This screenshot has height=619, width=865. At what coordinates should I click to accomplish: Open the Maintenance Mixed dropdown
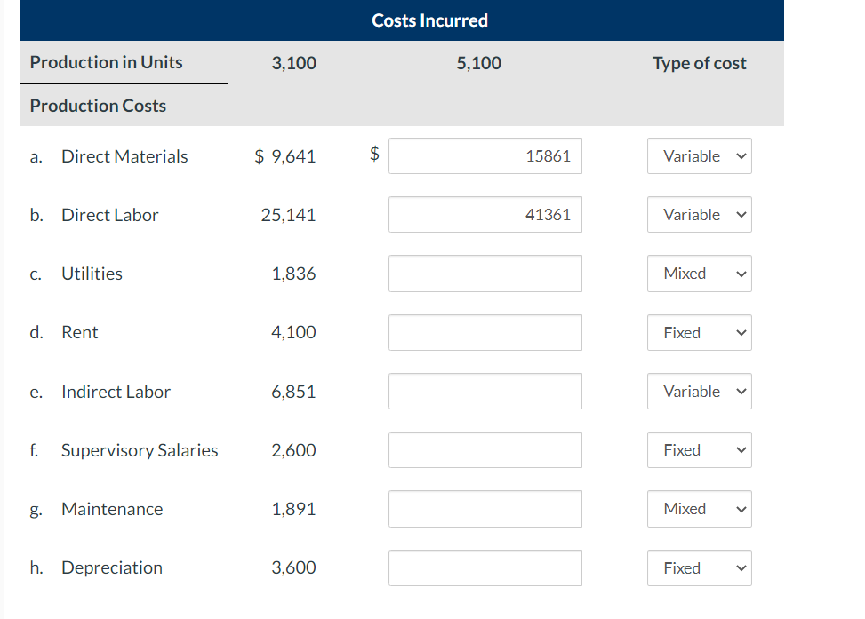tap(699, 508)
